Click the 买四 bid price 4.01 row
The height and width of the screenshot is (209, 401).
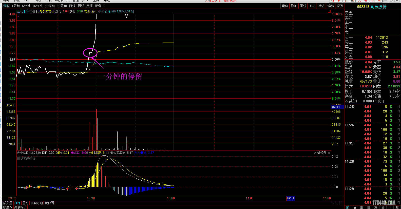tap(372, 52)
